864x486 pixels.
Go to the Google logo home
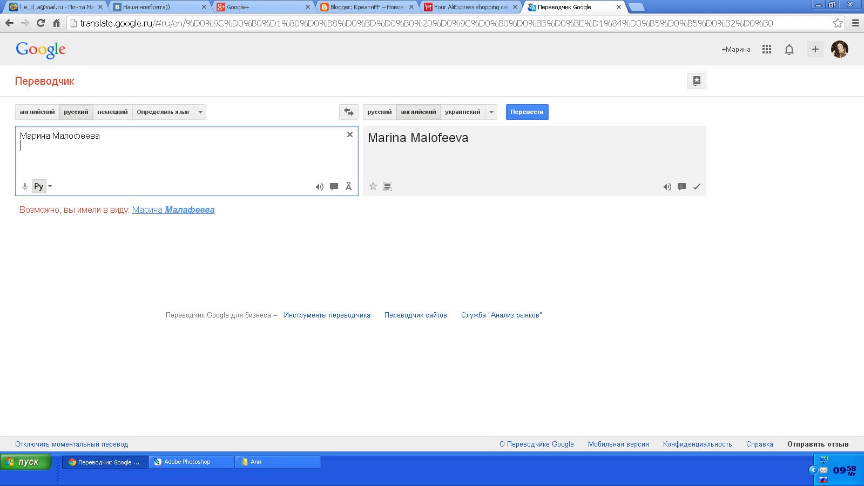41,50
